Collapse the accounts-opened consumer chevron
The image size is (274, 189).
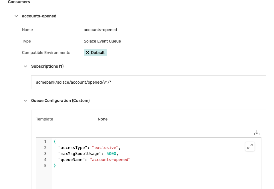pyautogui.click(x=16, y=16)
